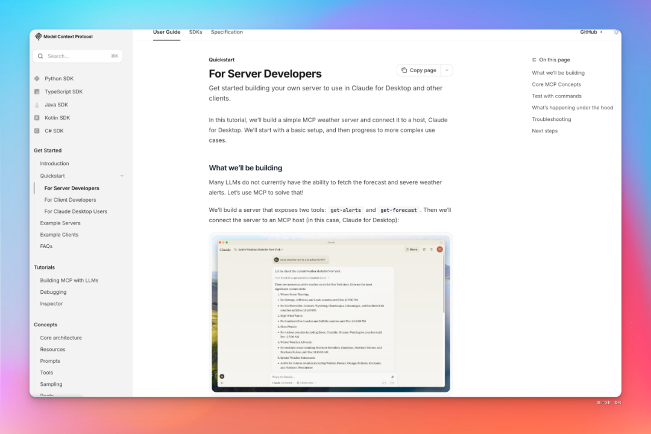Viewport: 651px width, 434px height.
Task: Jump to Core MCP Concepts section
Action: [556, 84]
